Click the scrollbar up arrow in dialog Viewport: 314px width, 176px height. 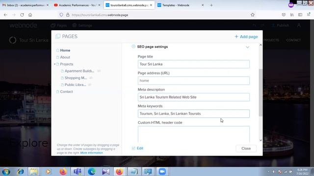tap(261, 45)
